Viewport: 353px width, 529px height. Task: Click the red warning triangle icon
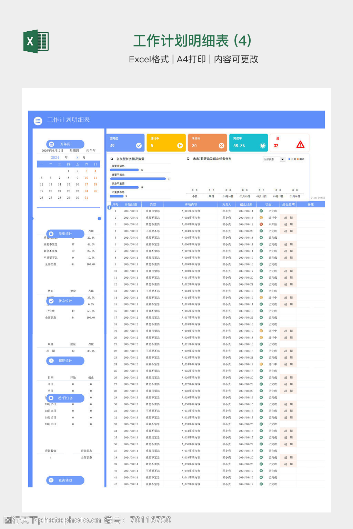[x=300, y=145]
